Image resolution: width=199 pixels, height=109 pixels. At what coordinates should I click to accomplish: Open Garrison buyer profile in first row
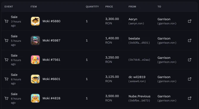[x=164, y=19]
